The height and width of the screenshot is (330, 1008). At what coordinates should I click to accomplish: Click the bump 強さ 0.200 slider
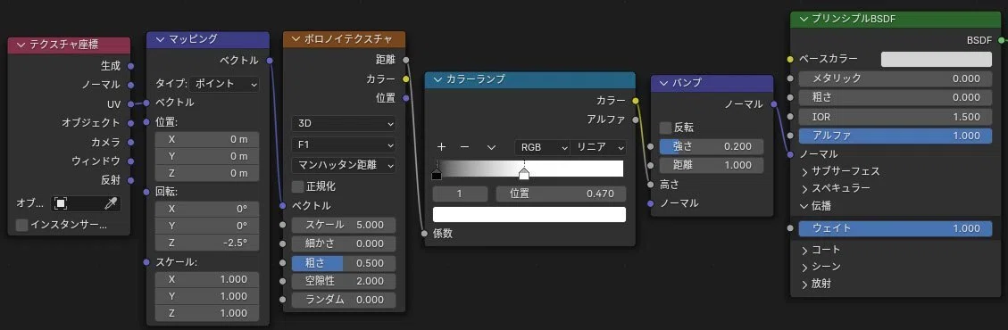coord(712,146)
